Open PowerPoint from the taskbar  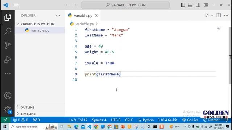point(123,127)
